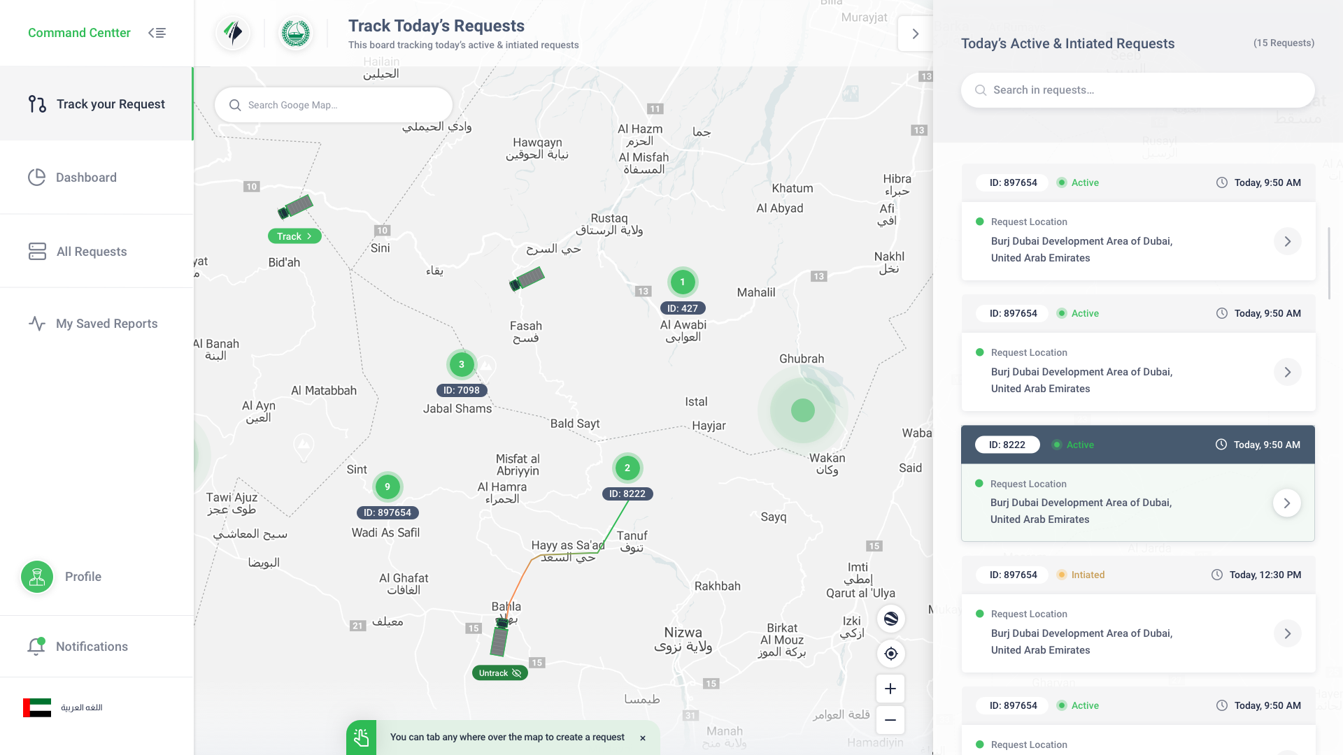This screenshot has width=1343, height=755.
Task: Click the Dashboard pie chart icon
Action: [x=36, y=178]
